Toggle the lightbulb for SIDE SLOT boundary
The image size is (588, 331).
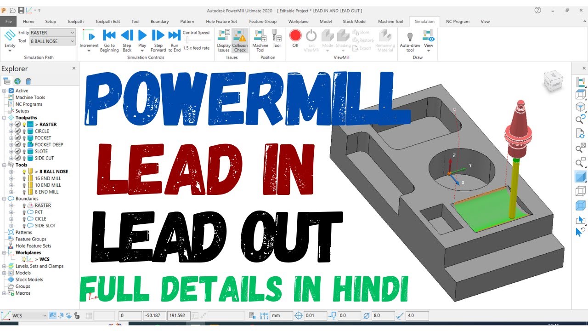point(24,225)
